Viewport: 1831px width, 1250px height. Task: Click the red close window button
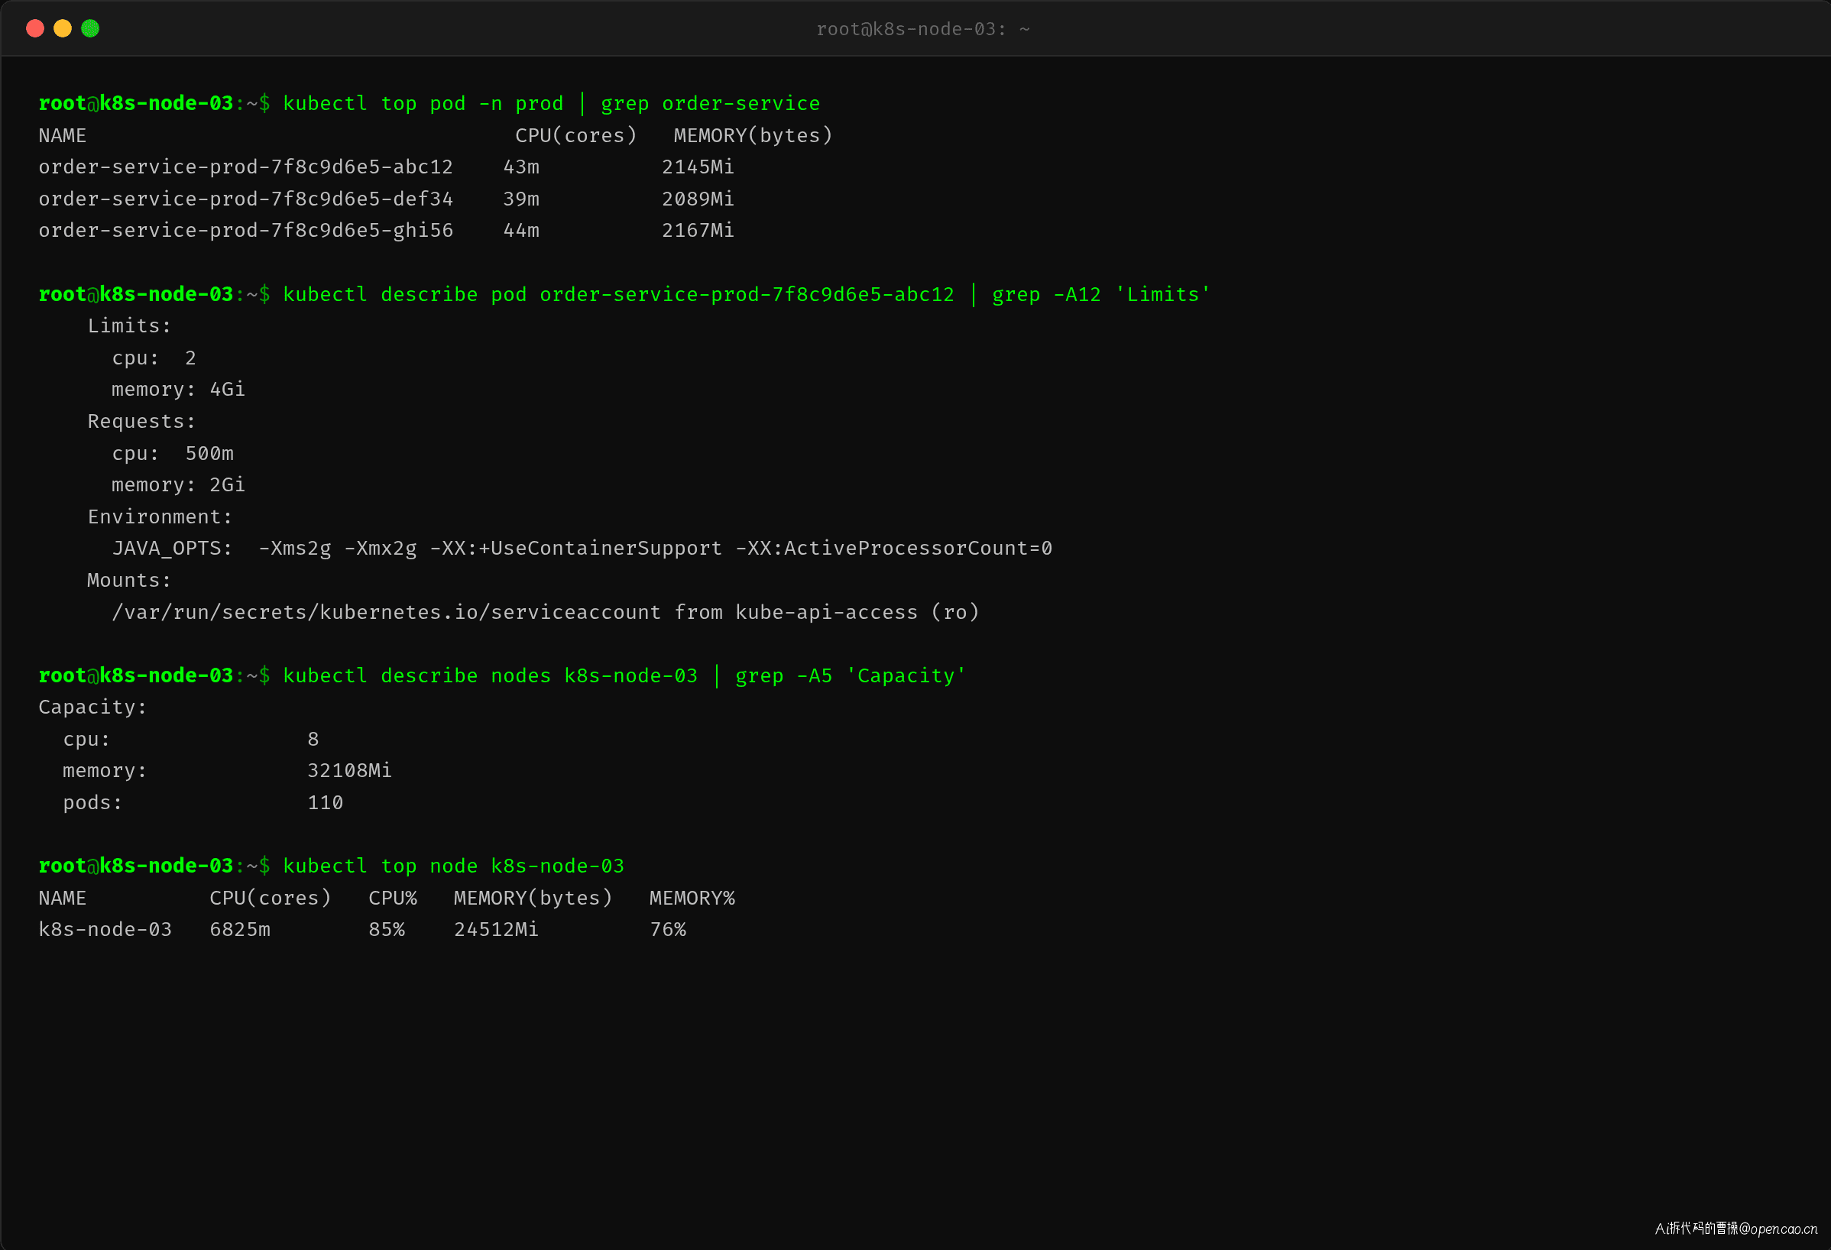click(34, 29)
